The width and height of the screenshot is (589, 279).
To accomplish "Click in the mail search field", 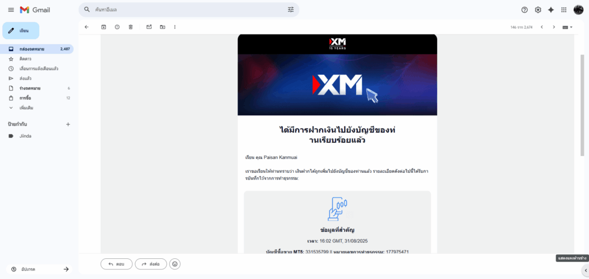I will (x=189, y=10).
